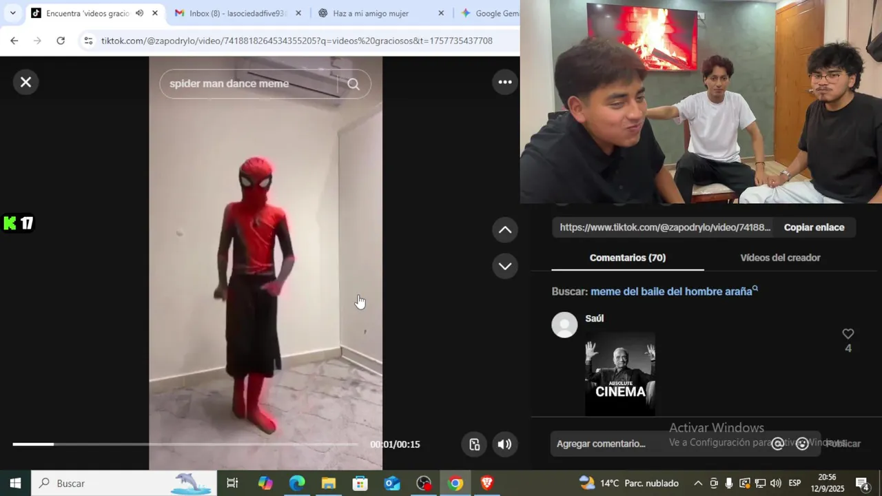Switch to Google Chrome in taskbar
The image size is (882, 496).
[x=455, y=483]
